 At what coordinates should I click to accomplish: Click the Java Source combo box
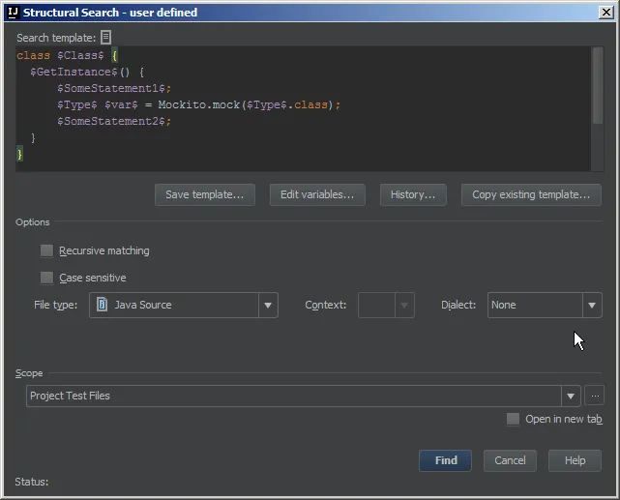click(x=184, y=306)
